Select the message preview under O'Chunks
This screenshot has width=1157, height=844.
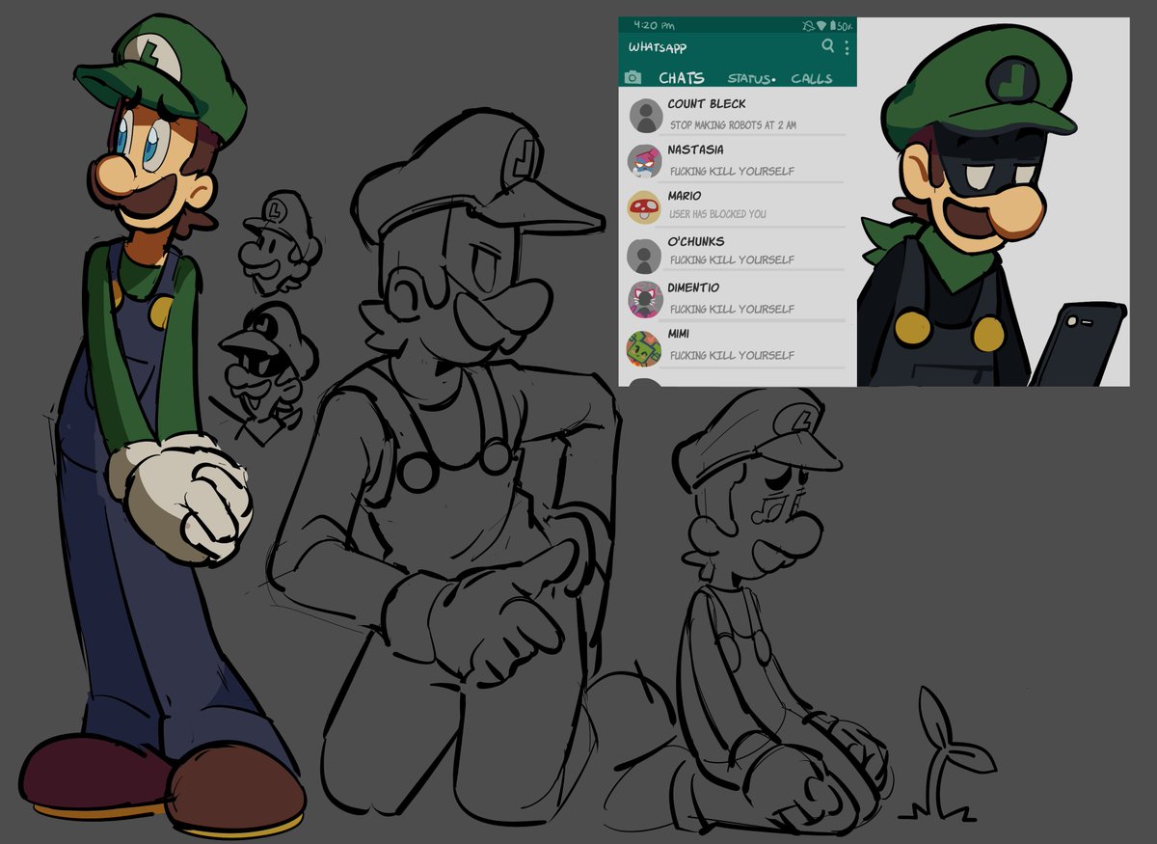[733, 259]
